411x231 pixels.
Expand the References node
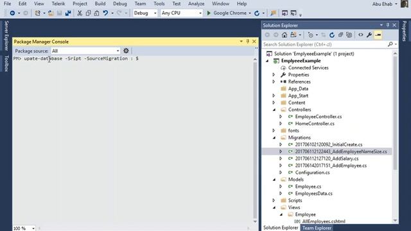[x=274, y=81]
